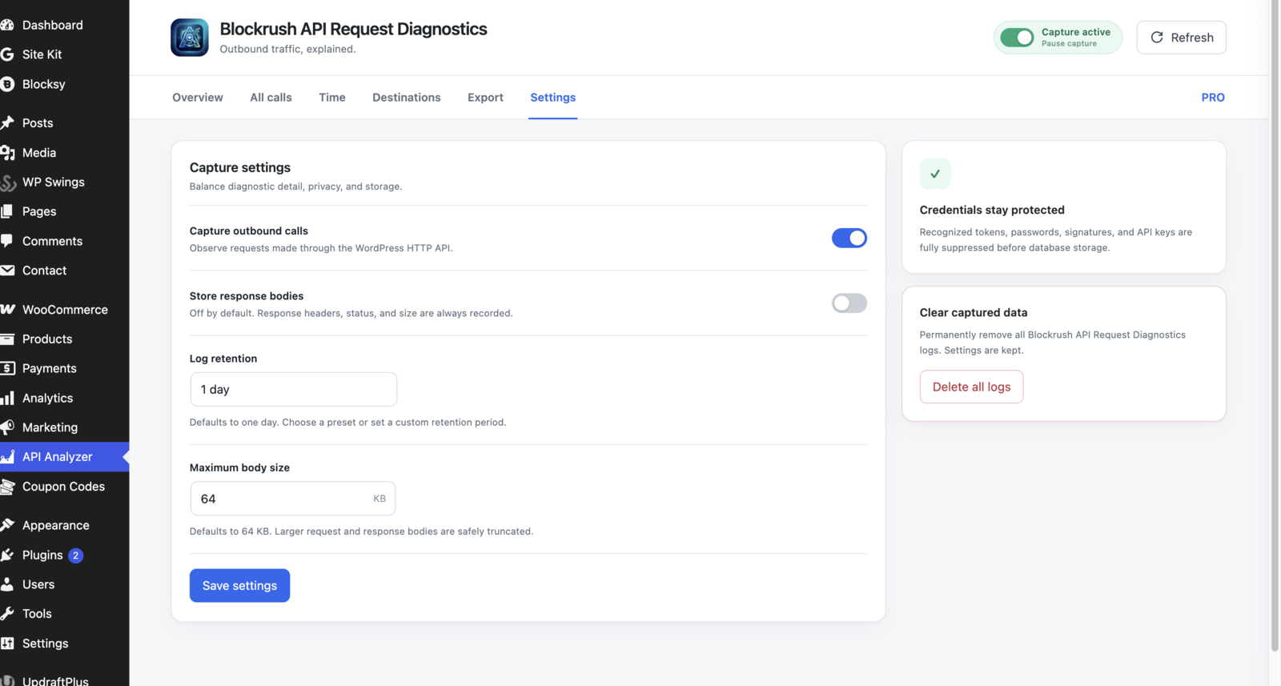Screen dimensions: 1281x686
Task: Click the Payments dollar icon
Action: [x=7, y=368]
